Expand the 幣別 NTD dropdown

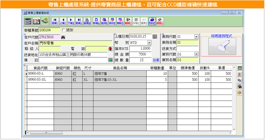(x=149, y=43)
